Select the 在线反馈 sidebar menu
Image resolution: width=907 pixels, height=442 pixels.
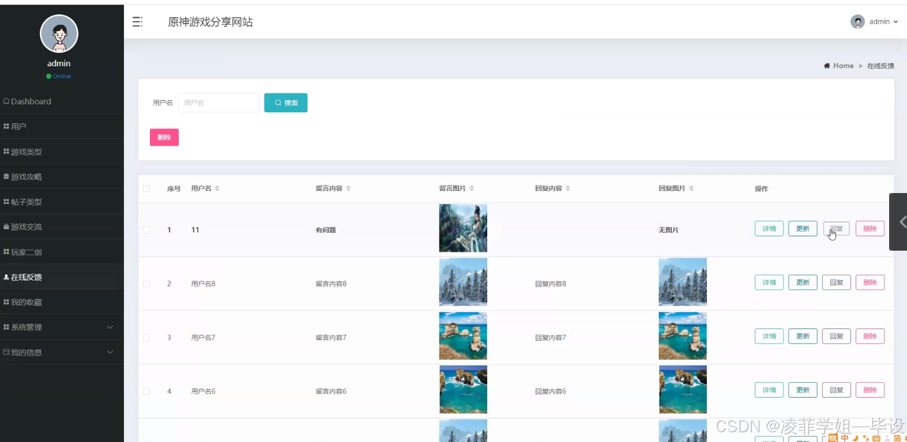(62, 277)
